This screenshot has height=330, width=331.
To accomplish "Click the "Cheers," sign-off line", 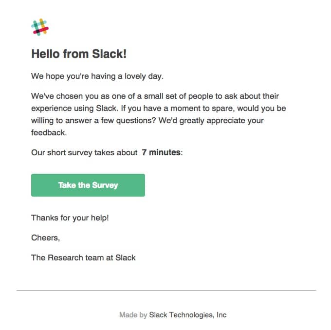I will click(x=45, y=238).
